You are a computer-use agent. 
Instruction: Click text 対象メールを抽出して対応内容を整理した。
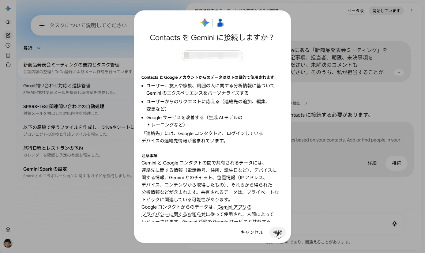[x=62, y=113]
